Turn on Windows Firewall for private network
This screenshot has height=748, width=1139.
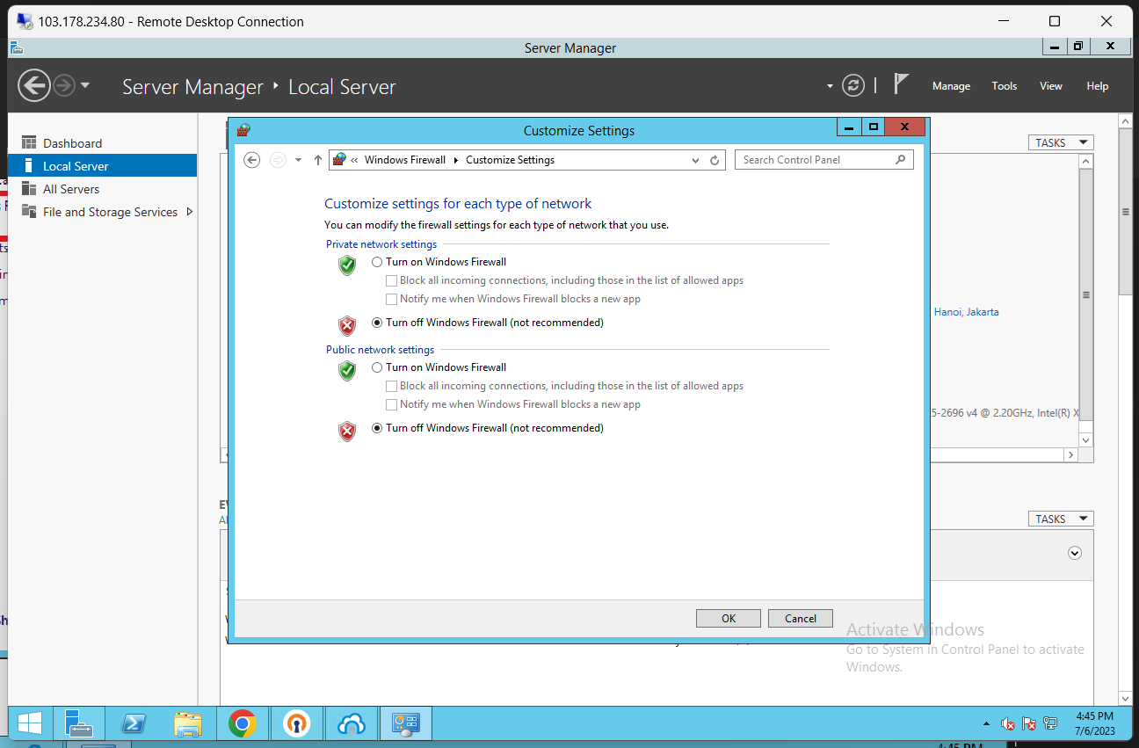coord(377,262)
